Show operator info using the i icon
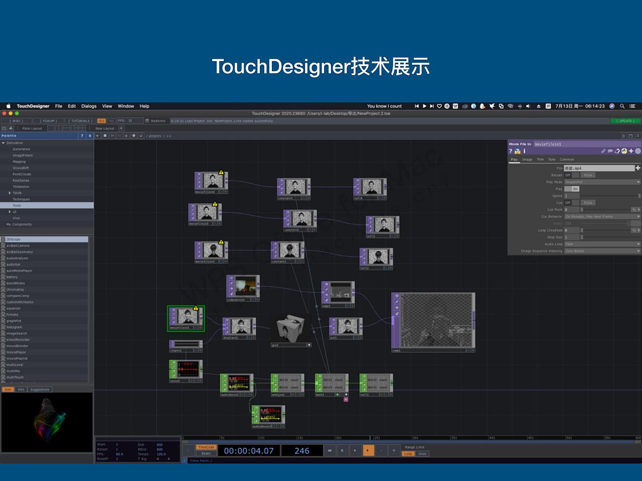The image size is (642, 481). [x=524, y=151]
